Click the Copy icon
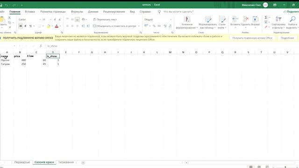This screenshot has height=168, width=299. click(x=9, y=22)
